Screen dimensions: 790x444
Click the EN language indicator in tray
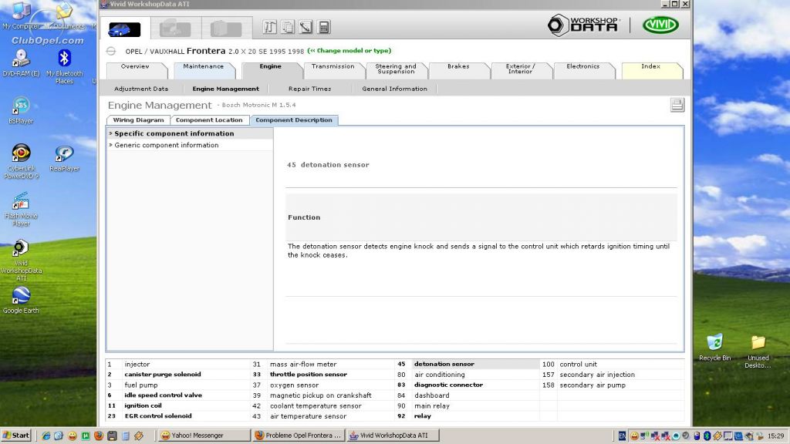622,436
